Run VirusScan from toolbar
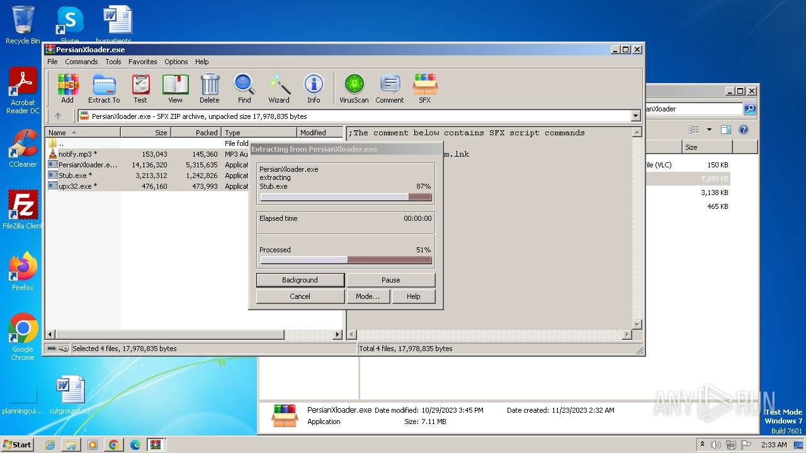806x453 pixels. pyautogui.click(x=354, y=89)
